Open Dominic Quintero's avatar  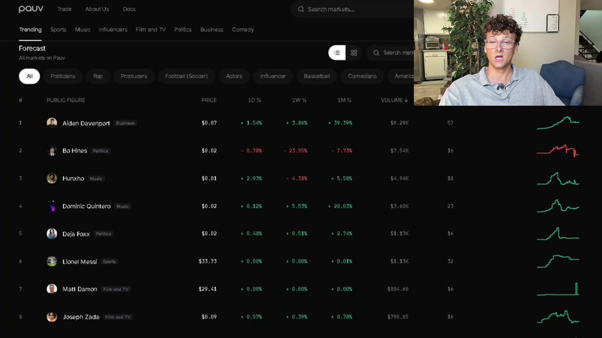click(x=52, y=206)
